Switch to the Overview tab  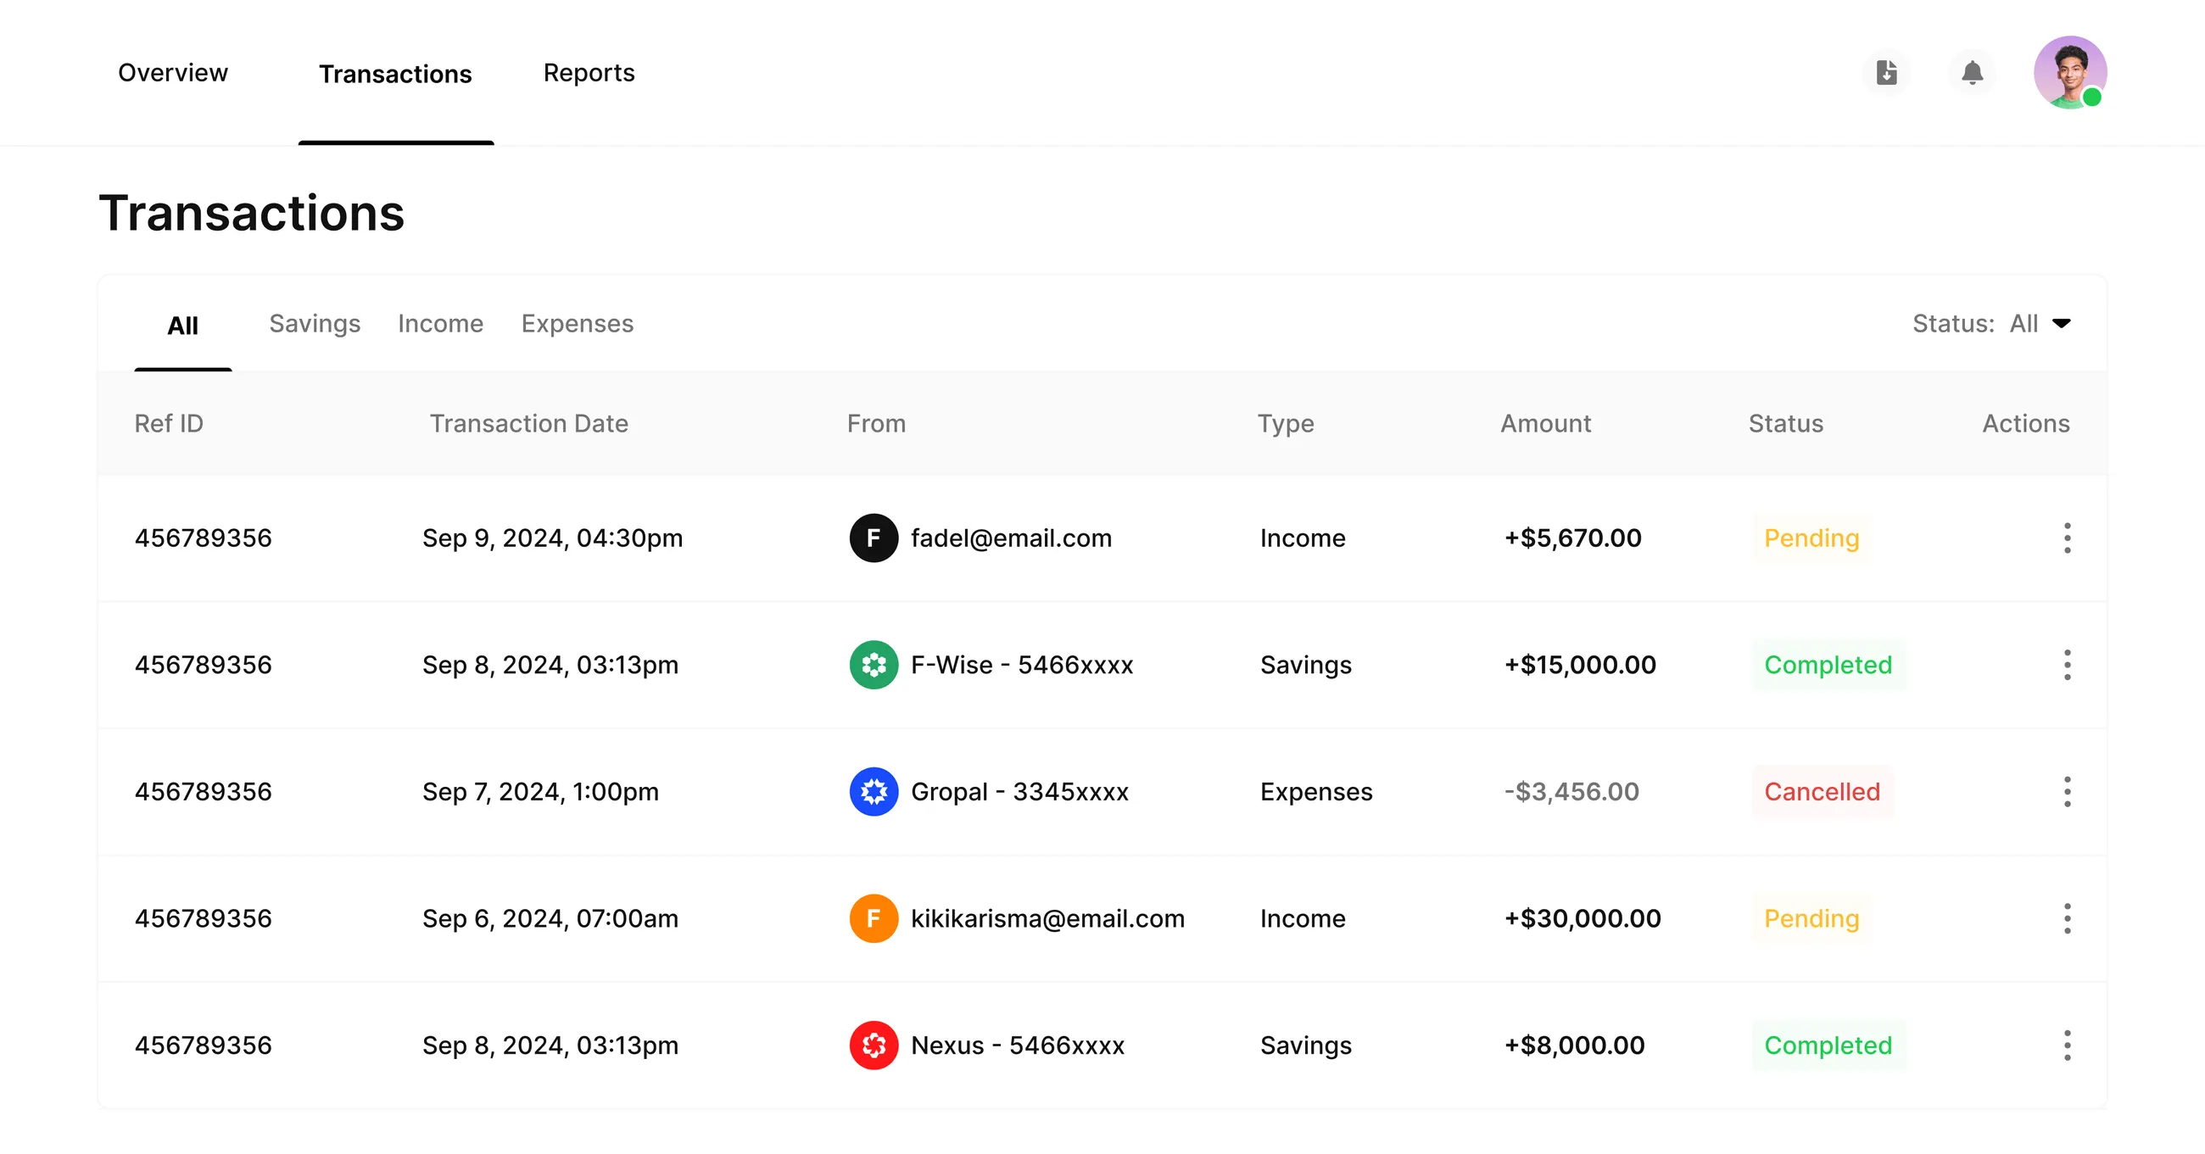tap(173, 73)
